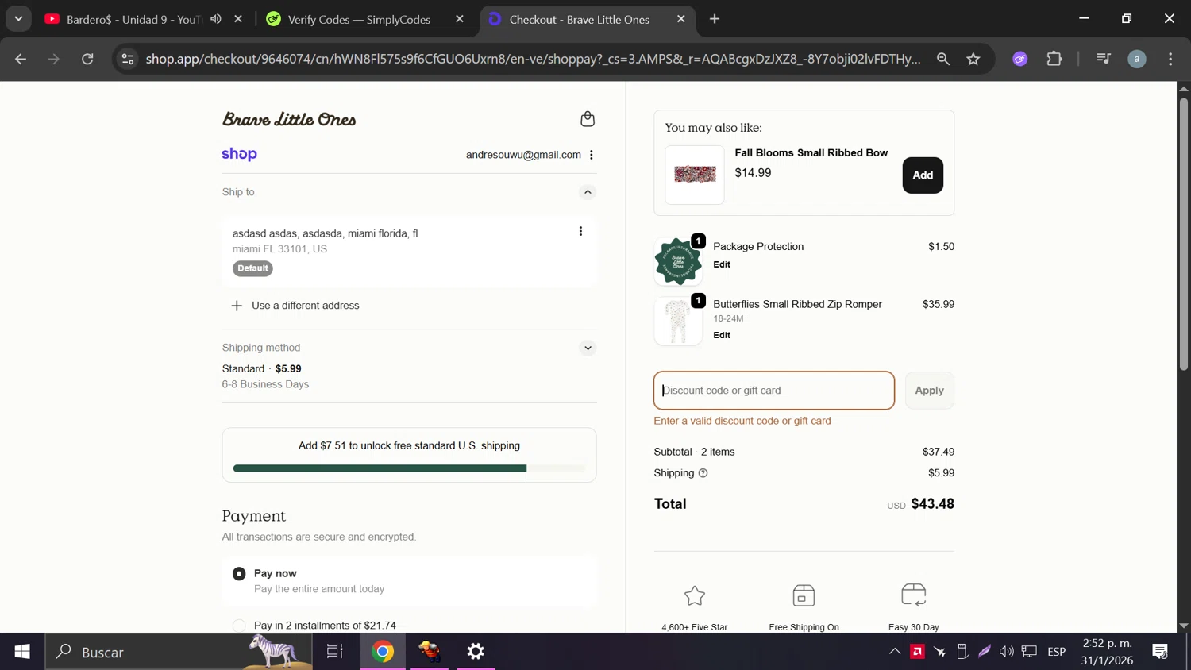Close the Verify Codes tab
Image resolution: width=1191 pixels, height=670 pixels.
click(x=460, y=19)
